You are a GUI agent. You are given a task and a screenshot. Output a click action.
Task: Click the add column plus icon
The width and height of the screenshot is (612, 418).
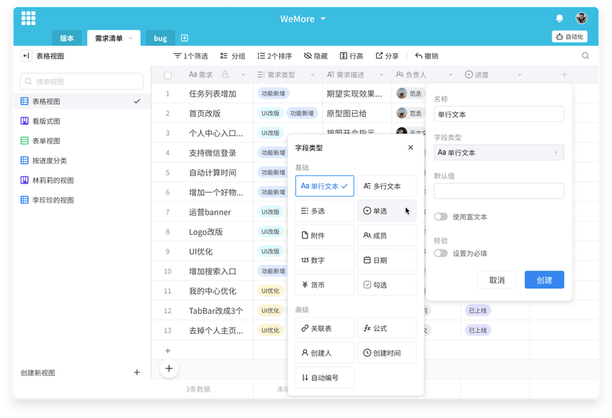tap(565, 75)
